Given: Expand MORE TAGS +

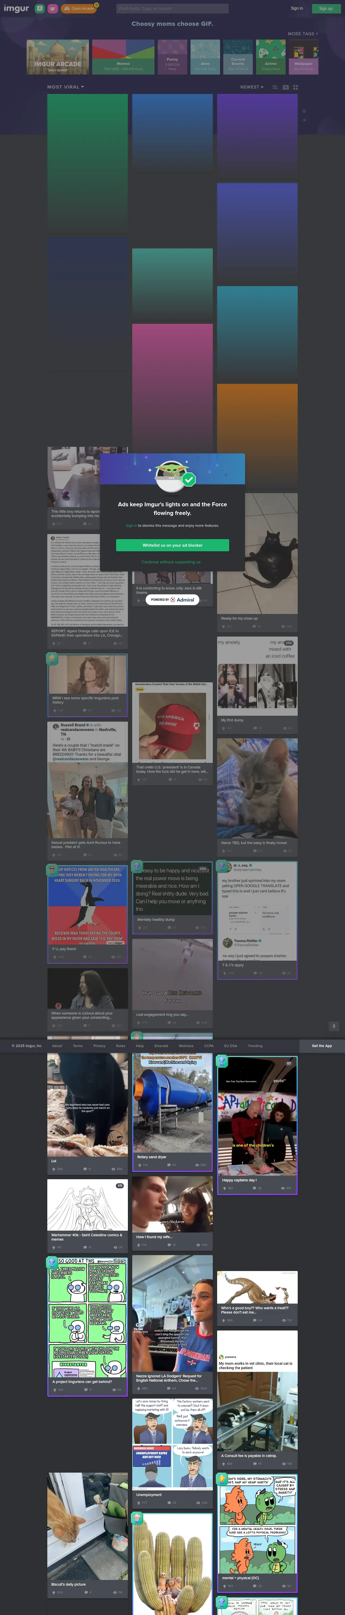Looking at the screenshot, I should [x=303, y=34].
